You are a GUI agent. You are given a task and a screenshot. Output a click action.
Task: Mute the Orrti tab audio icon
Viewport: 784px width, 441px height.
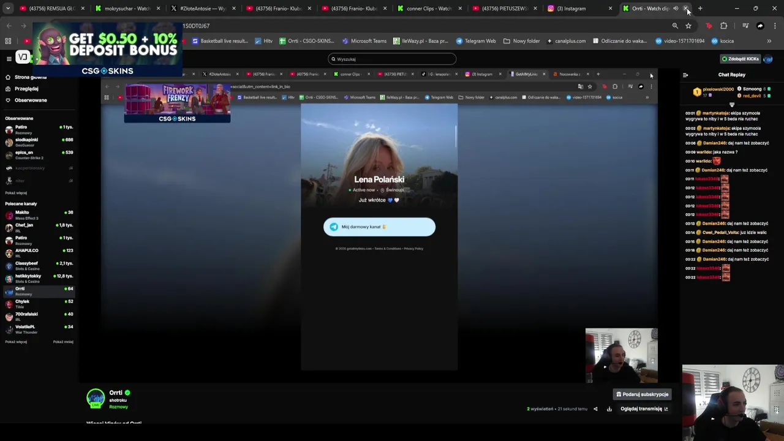pos(676,9)
